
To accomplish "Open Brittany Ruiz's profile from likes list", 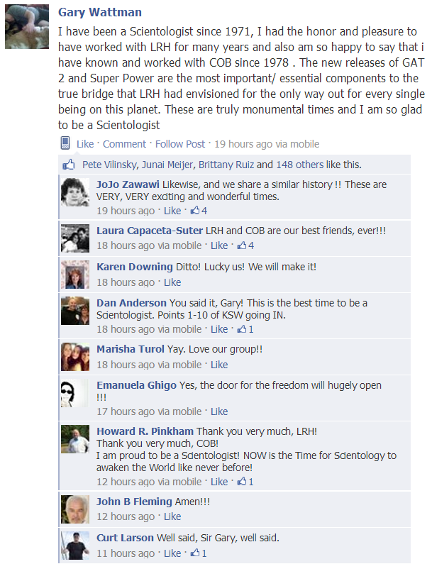I will (226, 165).
